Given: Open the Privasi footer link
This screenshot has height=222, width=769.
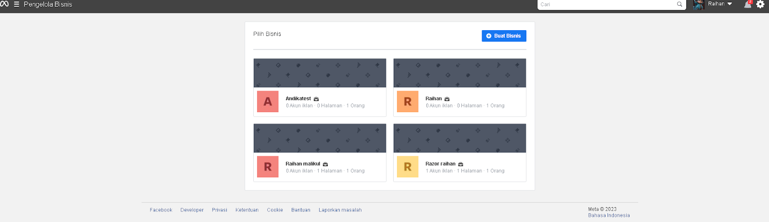Looking at the screenshot, I should tap(220, 210).
